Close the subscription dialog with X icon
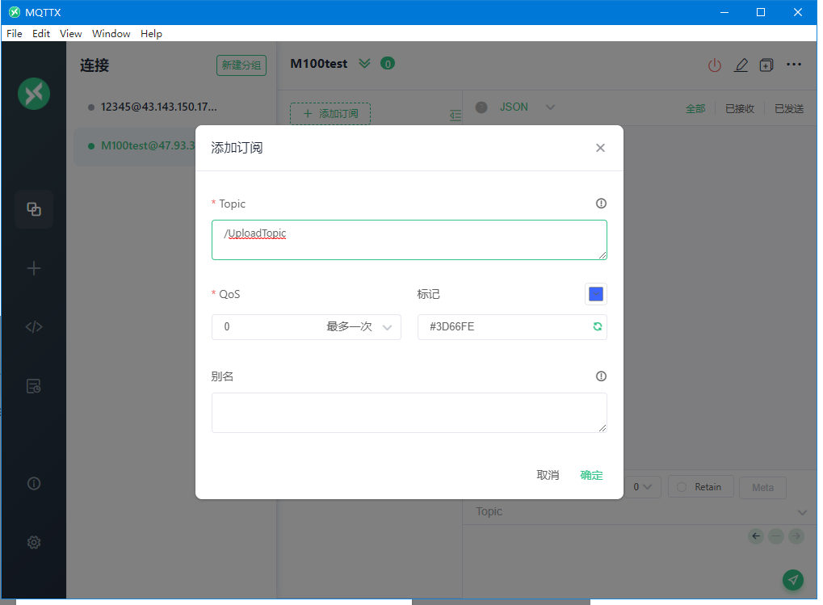The image size is (823, 605). (600, 148)
